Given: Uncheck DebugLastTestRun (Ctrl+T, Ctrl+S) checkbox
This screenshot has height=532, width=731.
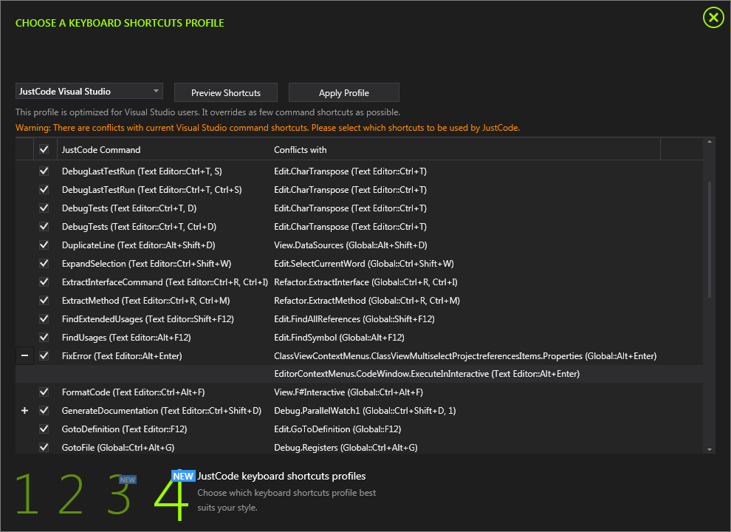Looking at the screenshot, I should (44, 189).
